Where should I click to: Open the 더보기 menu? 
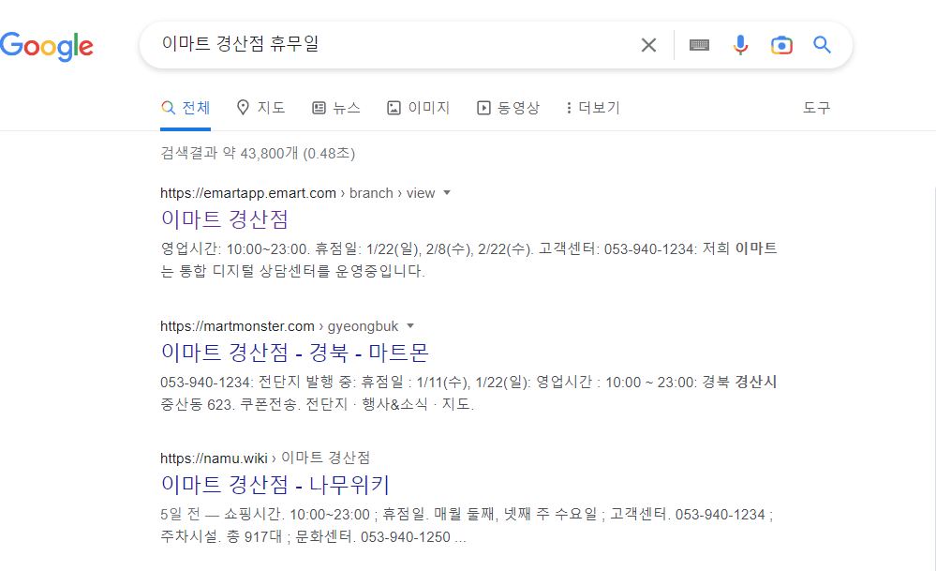(x=593, y=108)
